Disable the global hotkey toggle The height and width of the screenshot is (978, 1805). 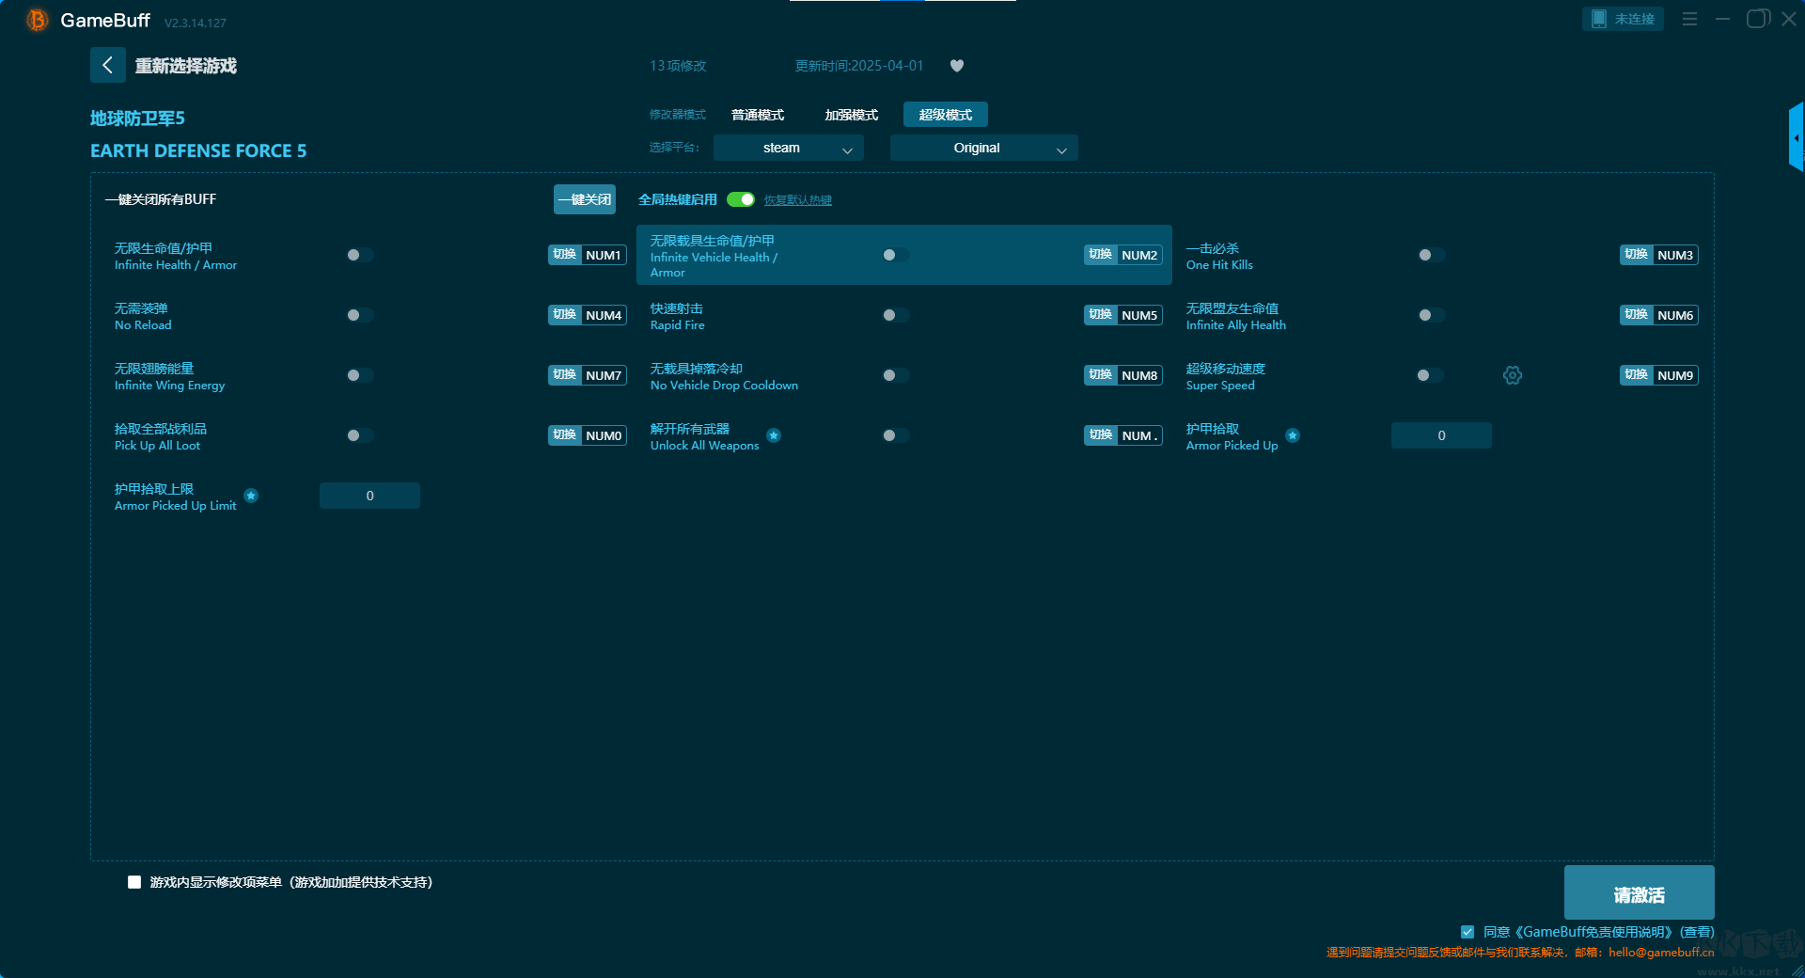click(x=741, y=199)
